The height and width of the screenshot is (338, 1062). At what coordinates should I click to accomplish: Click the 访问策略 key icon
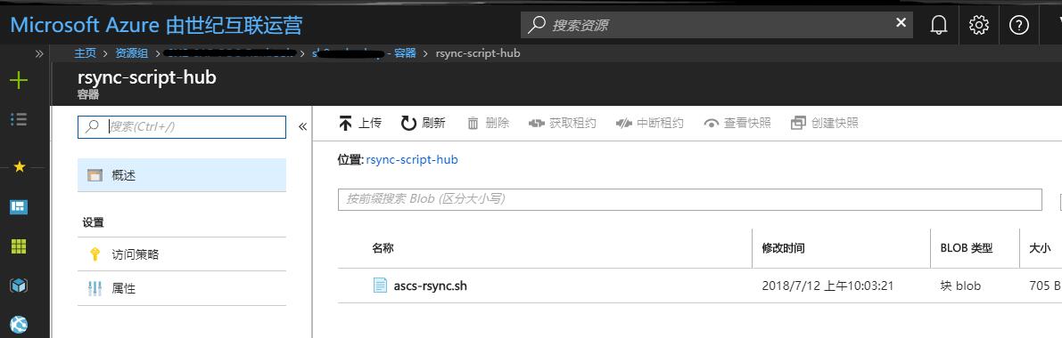(x=95, y=255)
